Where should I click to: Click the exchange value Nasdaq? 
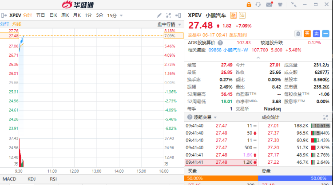click(272, 109)
